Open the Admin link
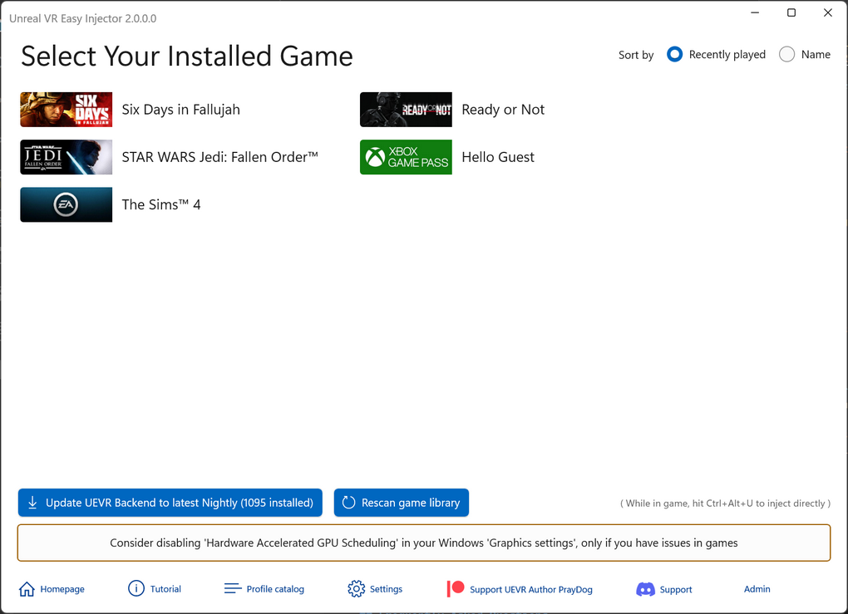Screen dimensions: 848x614 757,589
